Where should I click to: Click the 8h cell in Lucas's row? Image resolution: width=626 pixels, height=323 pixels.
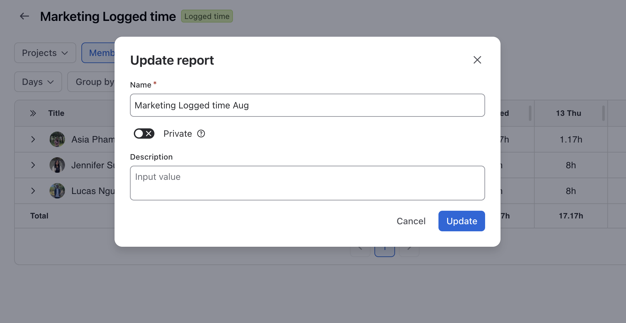(571, 191)
